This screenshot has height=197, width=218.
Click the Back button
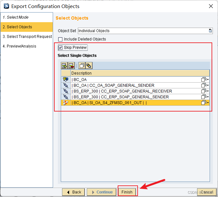[73, 192]
